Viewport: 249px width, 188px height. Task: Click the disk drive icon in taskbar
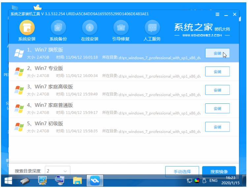(25, 181)
